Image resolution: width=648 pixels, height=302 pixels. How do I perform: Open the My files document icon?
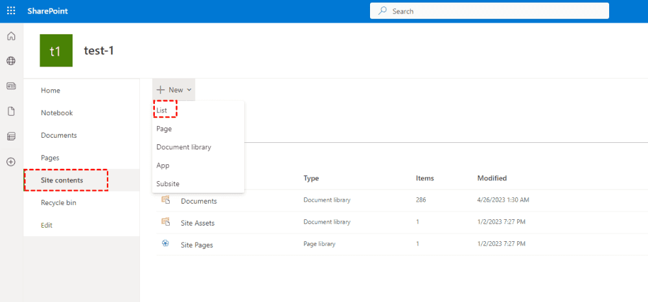click(x=11, y=111)
